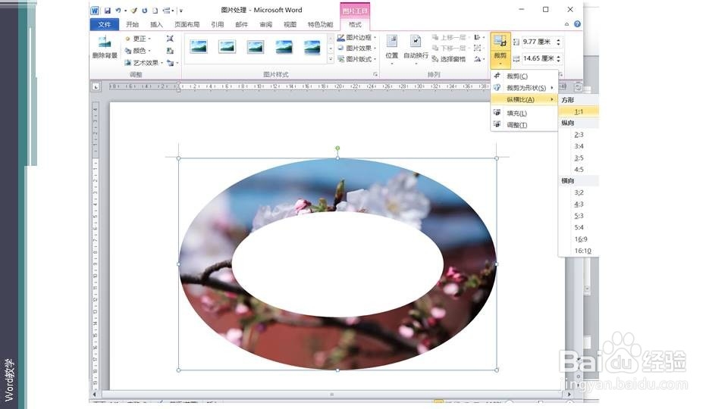The width and height of the screenshot is (728, 409).
Task: Switch to the Format (格式) tab
Action: 355,24
